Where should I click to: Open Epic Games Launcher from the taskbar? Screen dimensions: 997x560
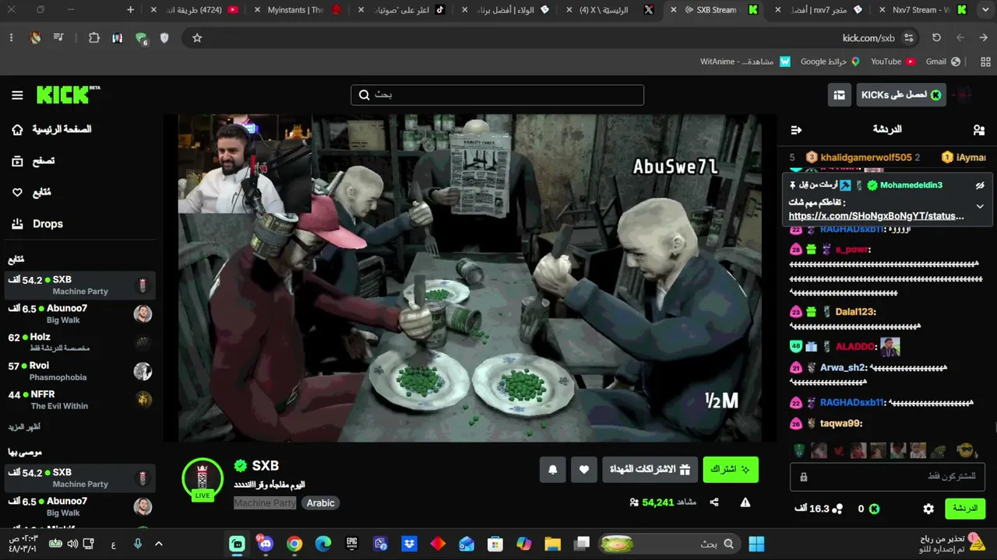click(352, 544)
